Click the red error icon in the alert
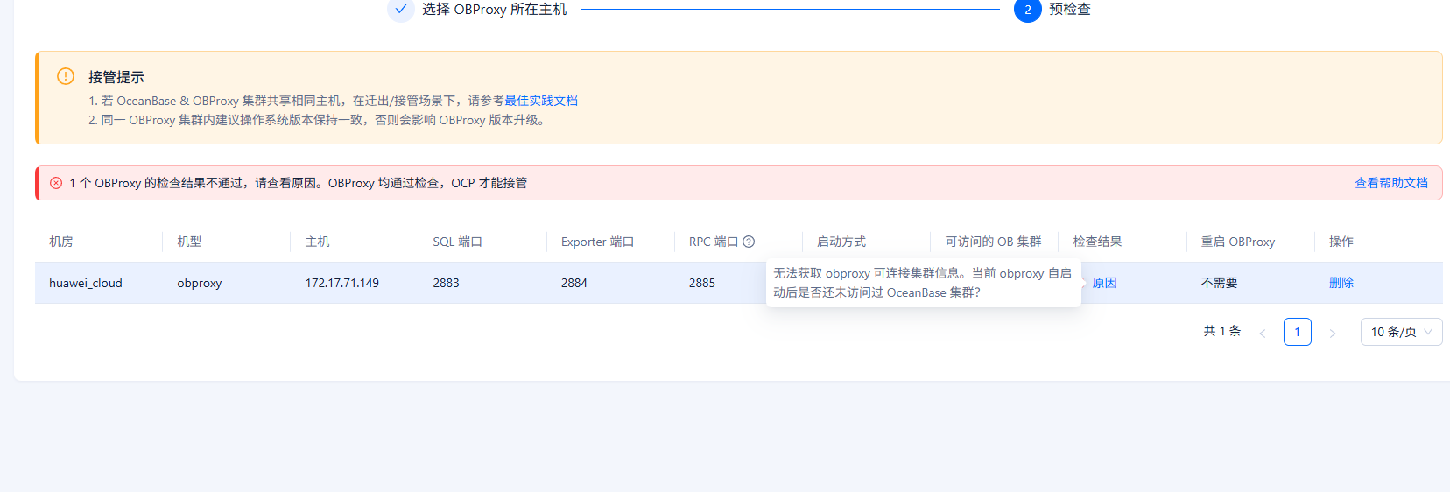Screen dimensions: 1450x492 click(x=56, y=183)
